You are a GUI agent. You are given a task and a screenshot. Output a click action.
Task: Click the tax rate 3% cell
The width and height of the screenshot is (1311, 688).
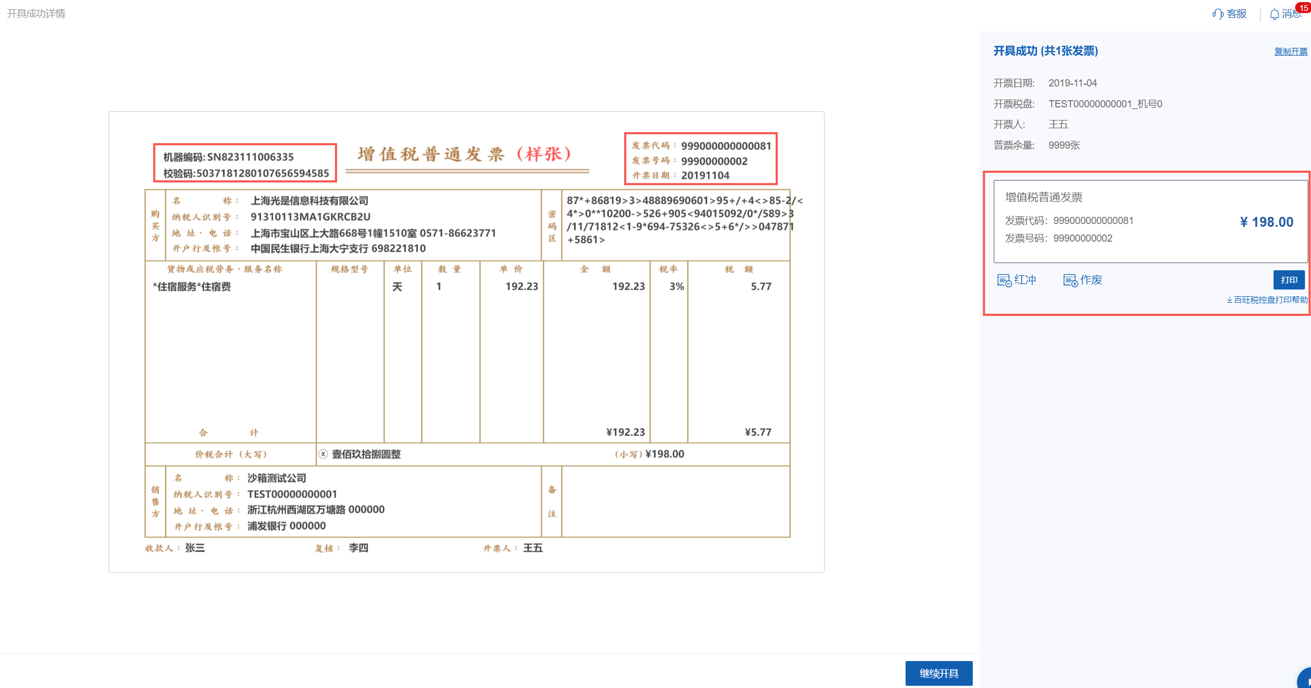(x=676, y=287)
